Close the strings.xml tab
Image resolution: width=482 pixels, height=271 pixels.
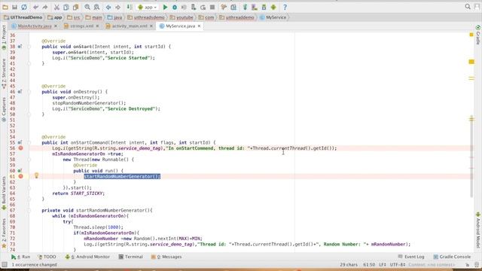point(97,26)
